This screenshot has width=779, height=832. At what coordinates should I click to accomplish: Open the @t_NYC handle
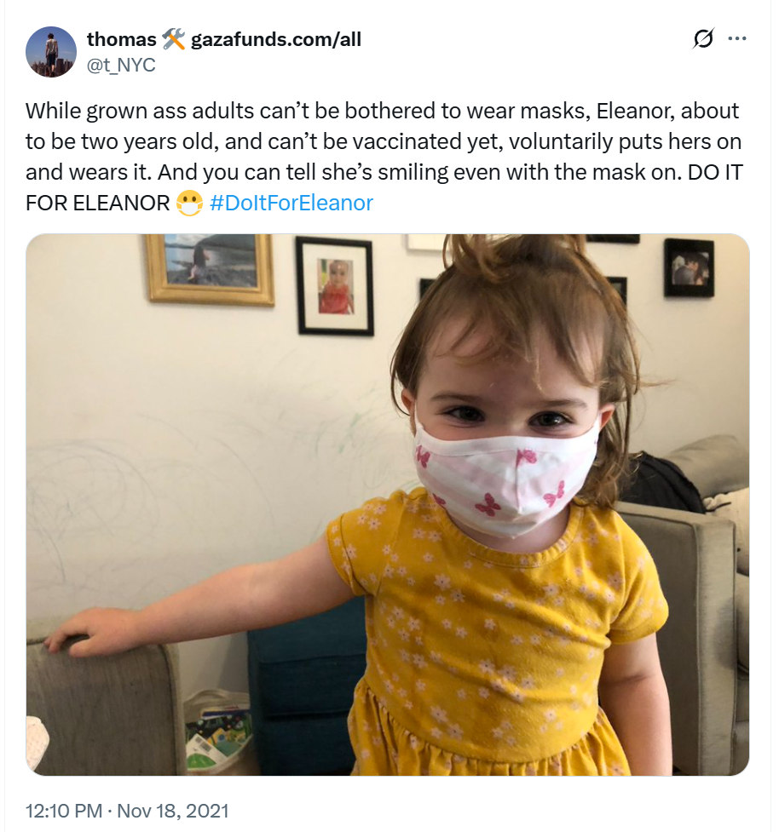tap(121, 65)
